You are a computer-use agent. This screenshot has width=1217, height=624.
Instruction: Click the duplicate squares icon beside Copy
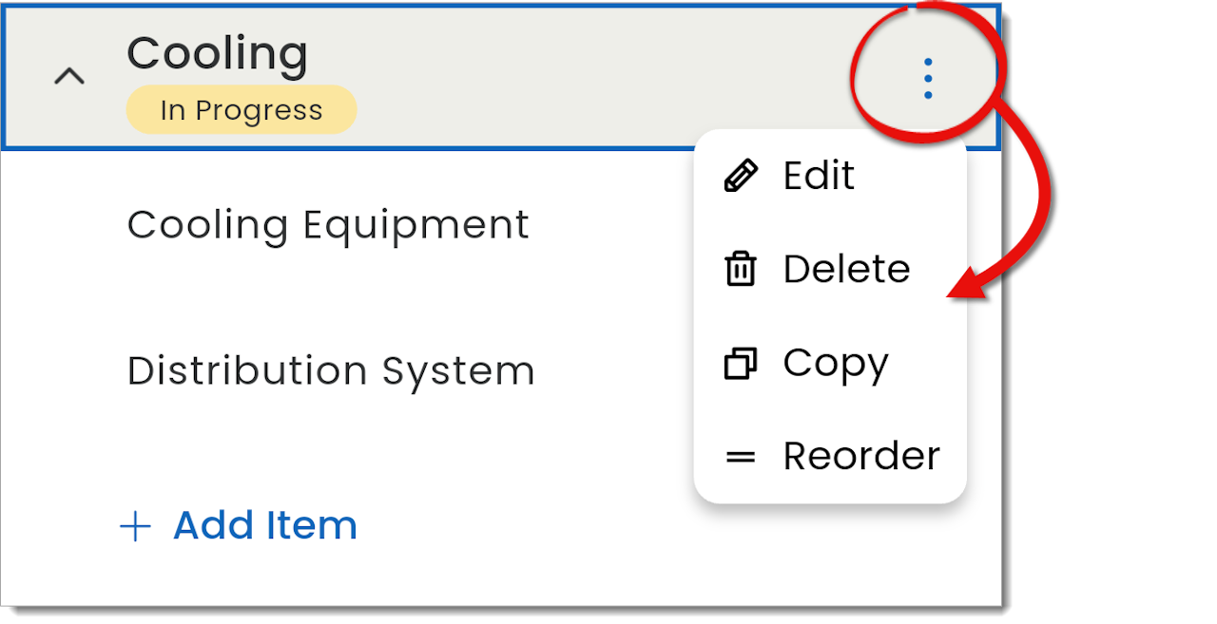[x=741, y=364]
